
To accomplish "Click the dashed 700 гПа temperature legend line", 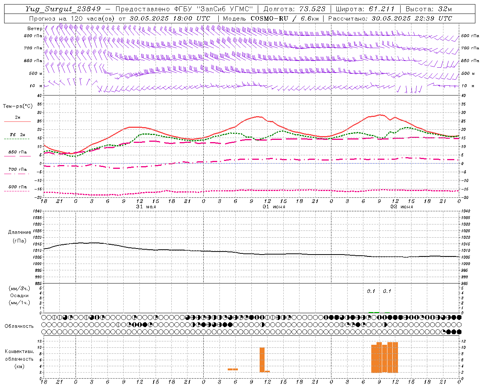I will [17, 174].
